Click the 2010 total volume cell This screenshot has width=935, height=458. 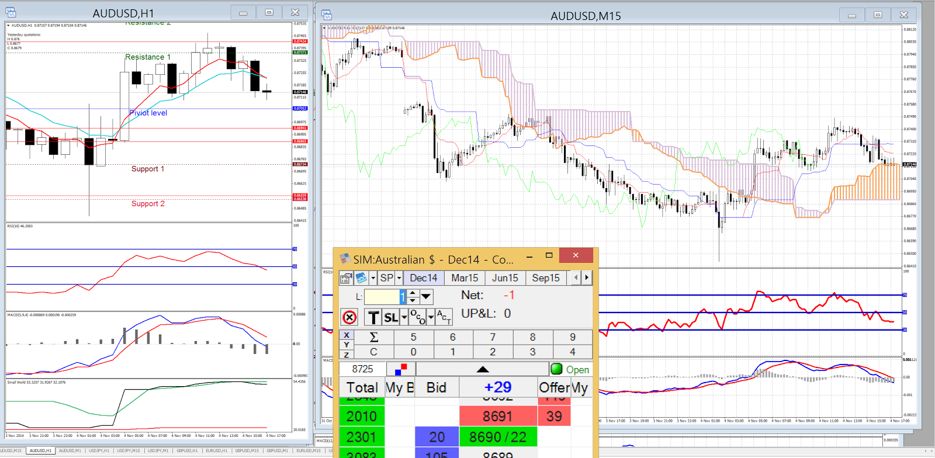click(x=362, y=417)
